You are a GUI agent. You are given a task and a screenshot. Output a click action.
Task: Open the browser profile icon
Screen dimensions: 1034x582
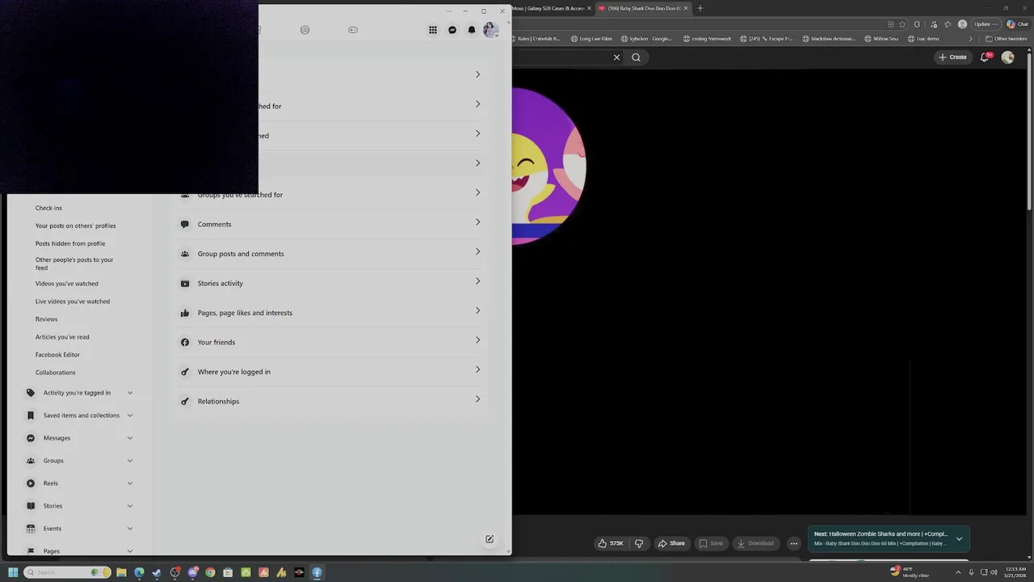click(x=962, y=24)
